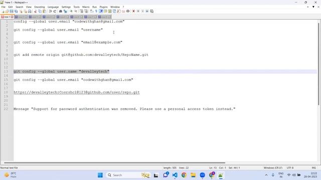The height and width of the screenshot is (180, 321).
Task: Toggle the Indent Guide toolbar button
Action: (101, 11)
